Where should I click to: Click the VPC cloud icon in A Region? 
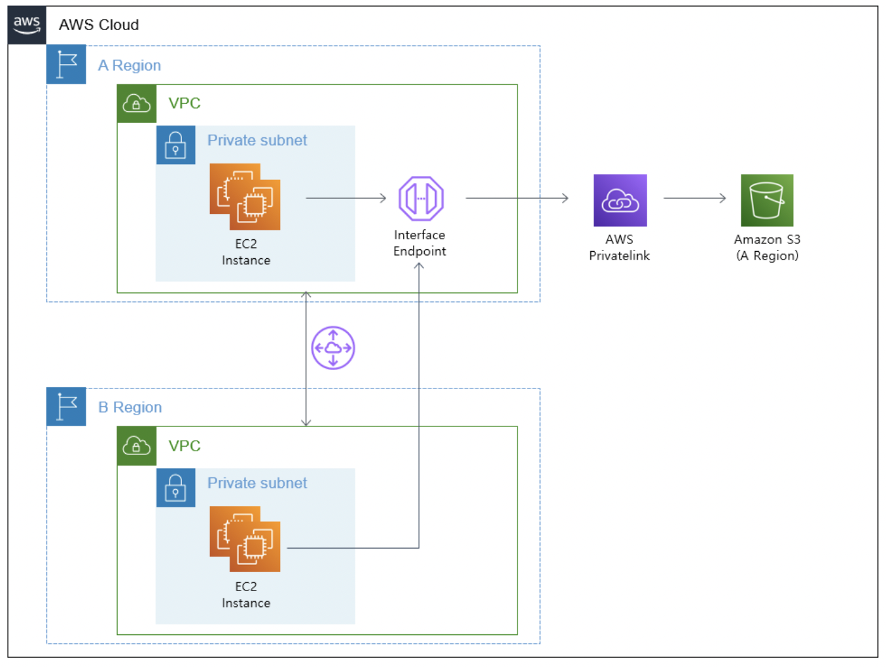[137, 103]
